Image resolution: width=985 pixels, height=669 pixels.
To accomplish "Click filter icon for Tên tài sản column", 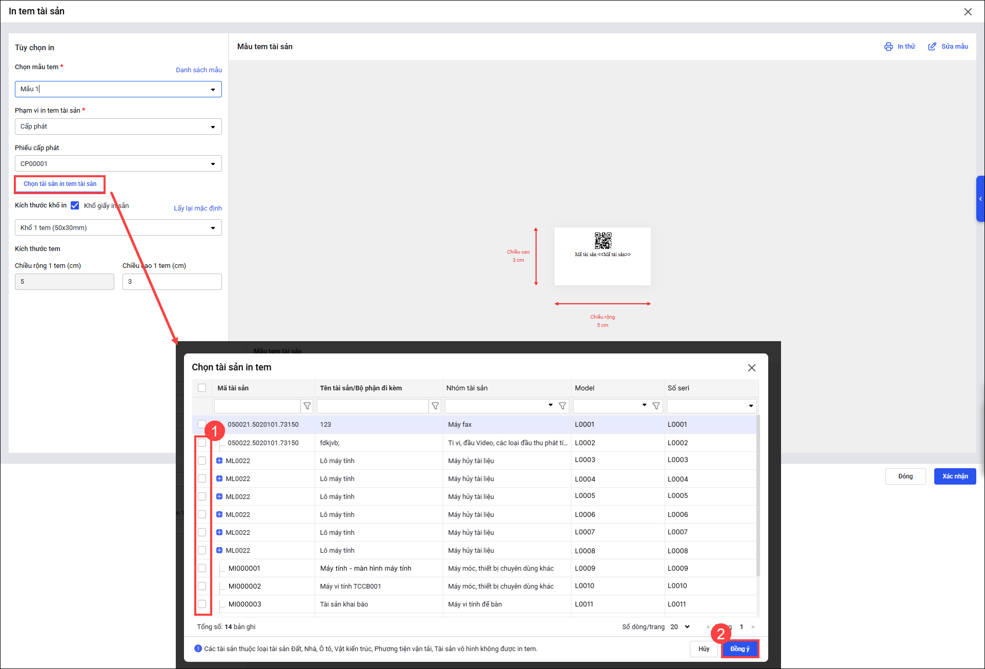I will pyautogui.click(x=435, y=406).
